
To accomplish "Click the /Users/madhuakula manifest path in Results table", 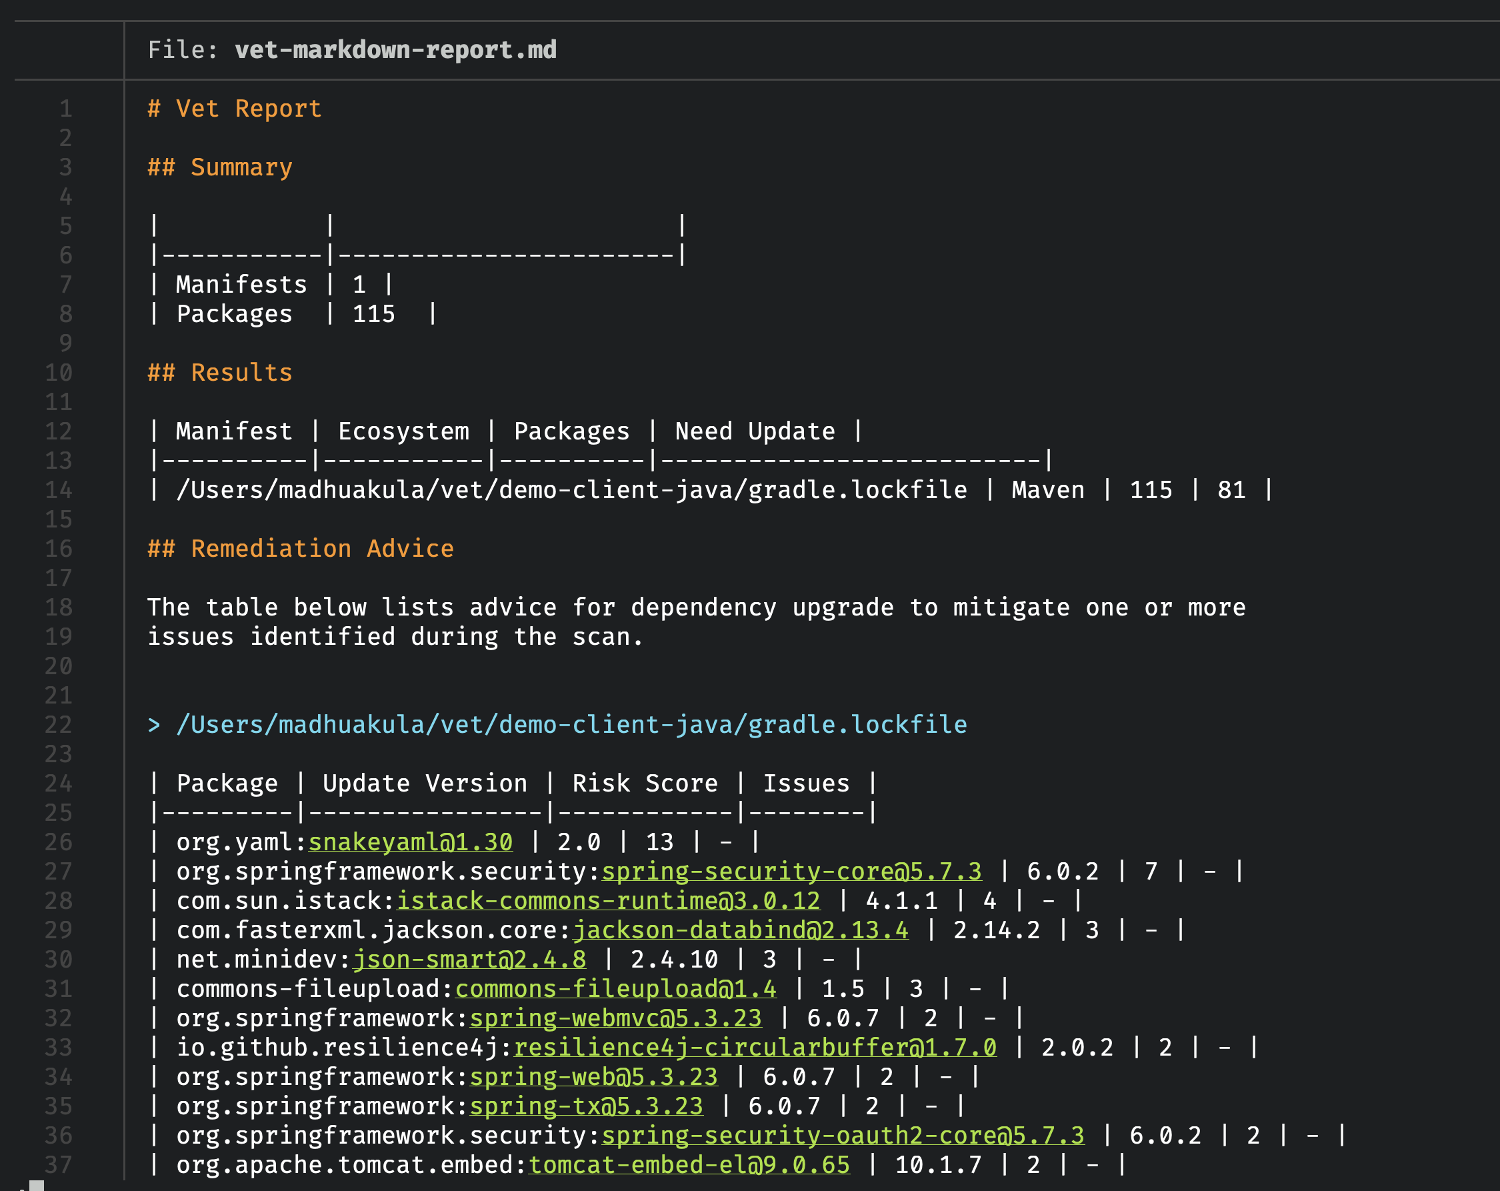I will coord(572,490).
